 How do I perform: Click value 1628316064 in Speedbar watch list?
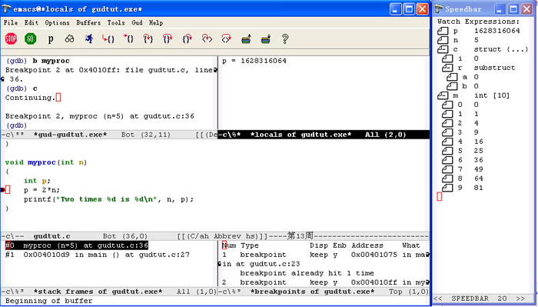click(496, 31)
